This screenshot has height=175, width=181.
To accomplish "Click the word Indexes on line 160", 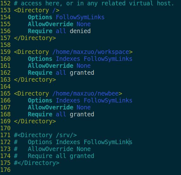I will pos(68,59).
